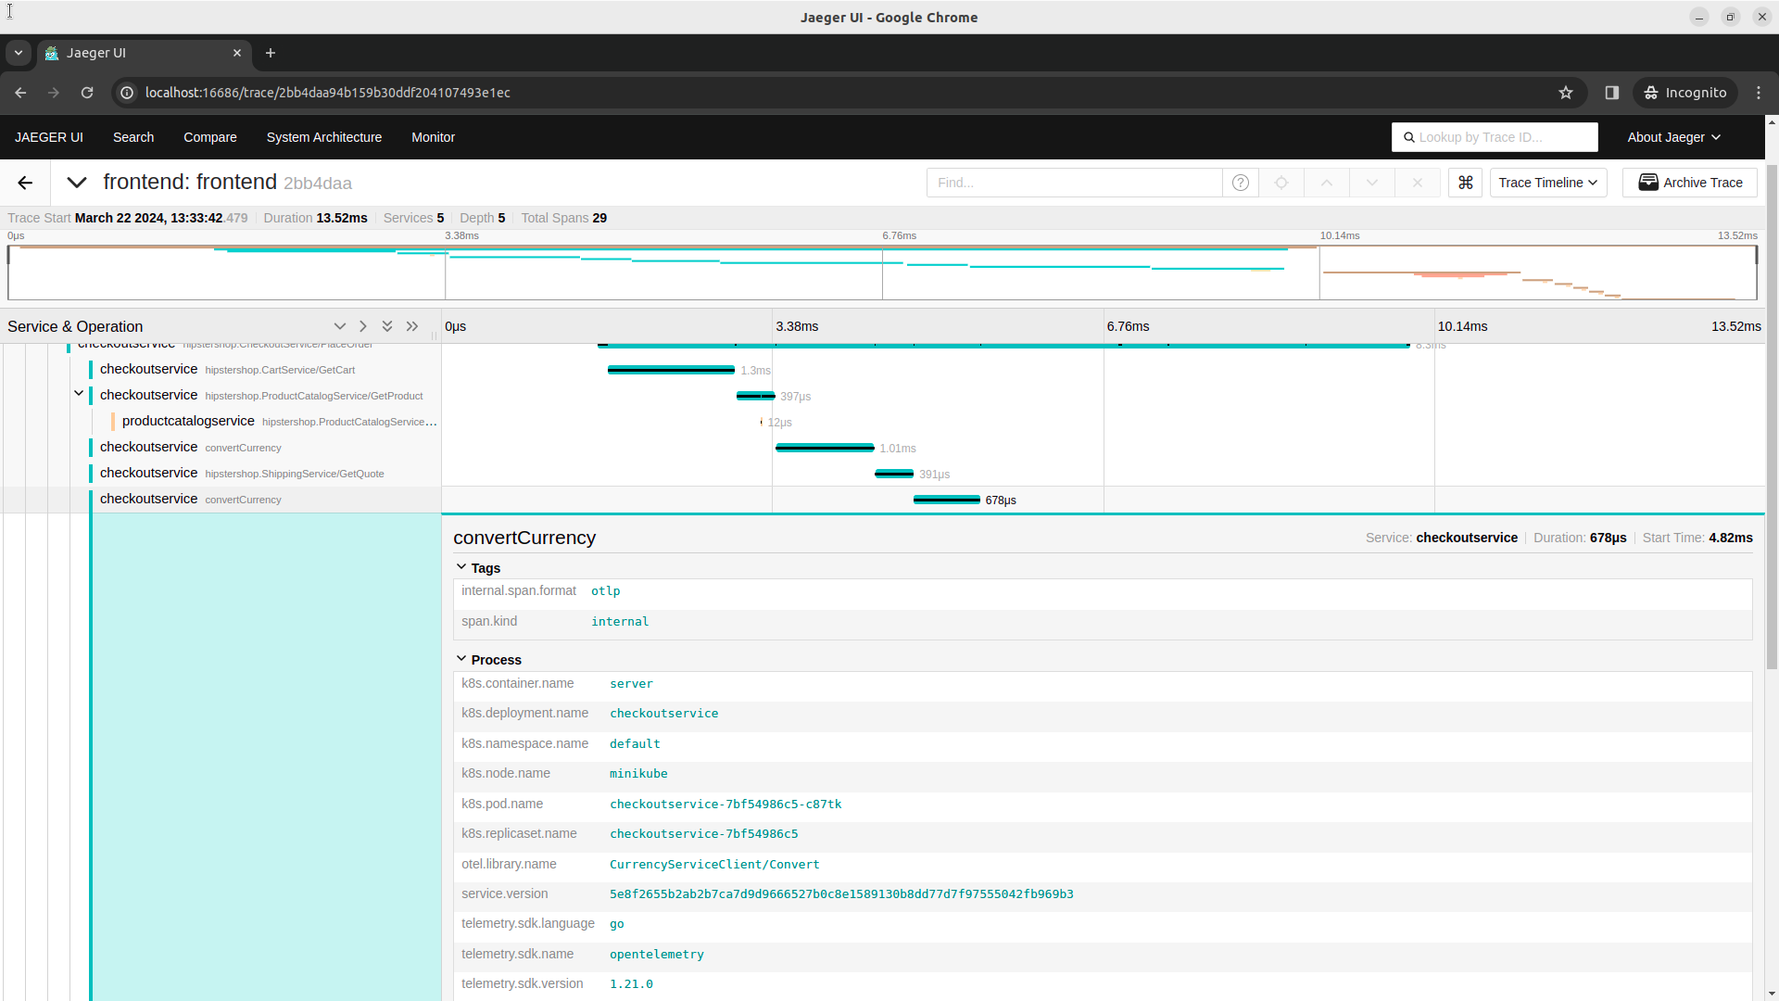Select the Search menu tab
The image size is (1779, 1001).
click(x=133, y=137)
